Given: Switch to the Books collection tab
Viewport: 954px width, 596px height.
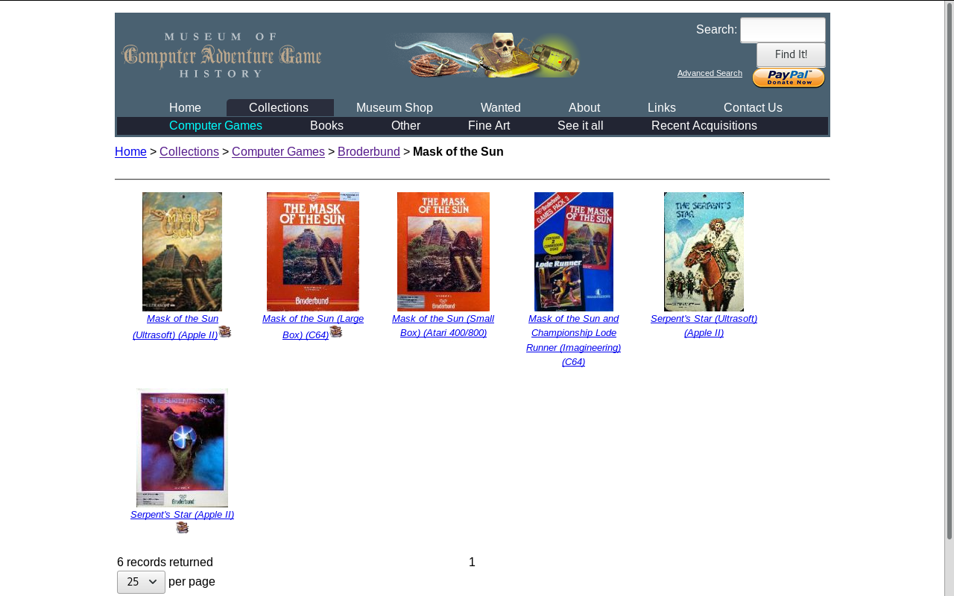Looking at the screenshot, I should coord(326,126).
